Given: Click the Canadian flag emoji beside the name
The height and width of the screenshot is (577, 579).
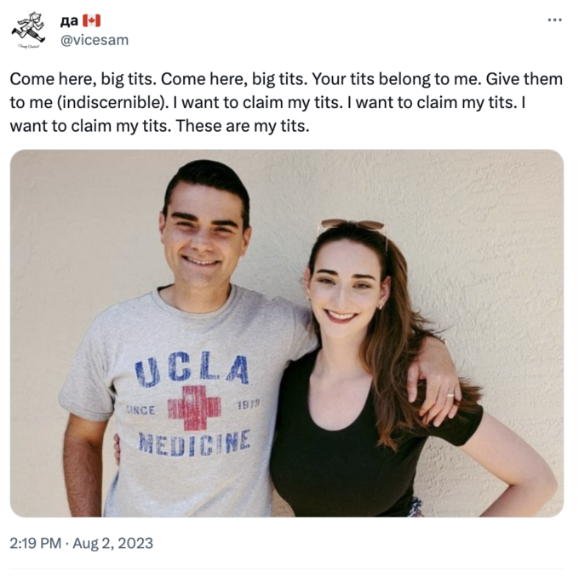Looking at the screenshot, I should click(x=92, y=20).
